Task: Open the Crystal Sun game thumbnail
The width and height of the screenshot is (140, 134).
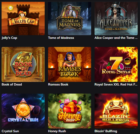Action: click(23, 111)
